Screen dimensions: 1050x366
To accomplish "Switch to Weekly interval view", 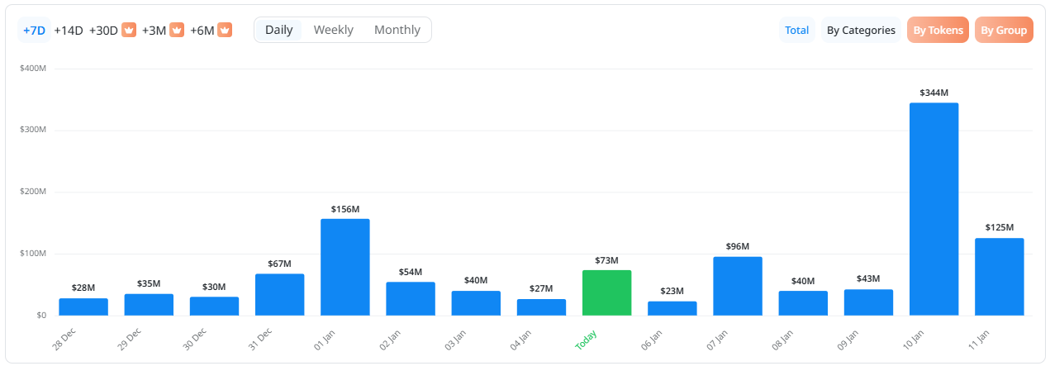I will [333, 30].
